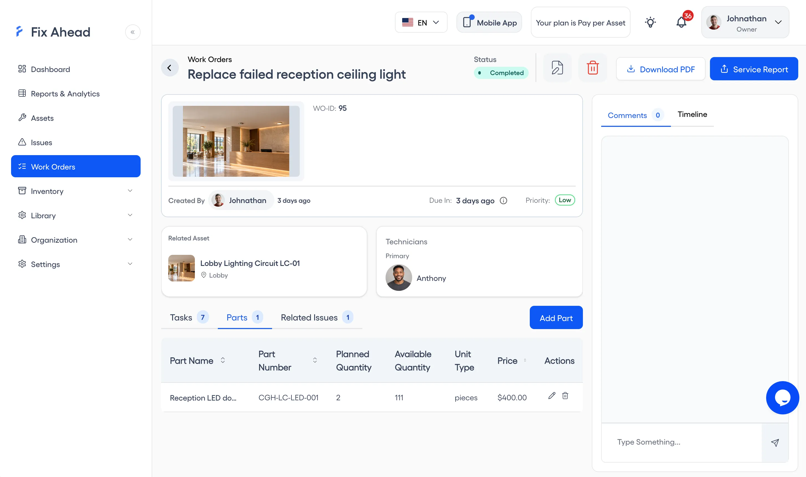Expand the Settings menu
This screenshot has width=806, height=477.
76,264
